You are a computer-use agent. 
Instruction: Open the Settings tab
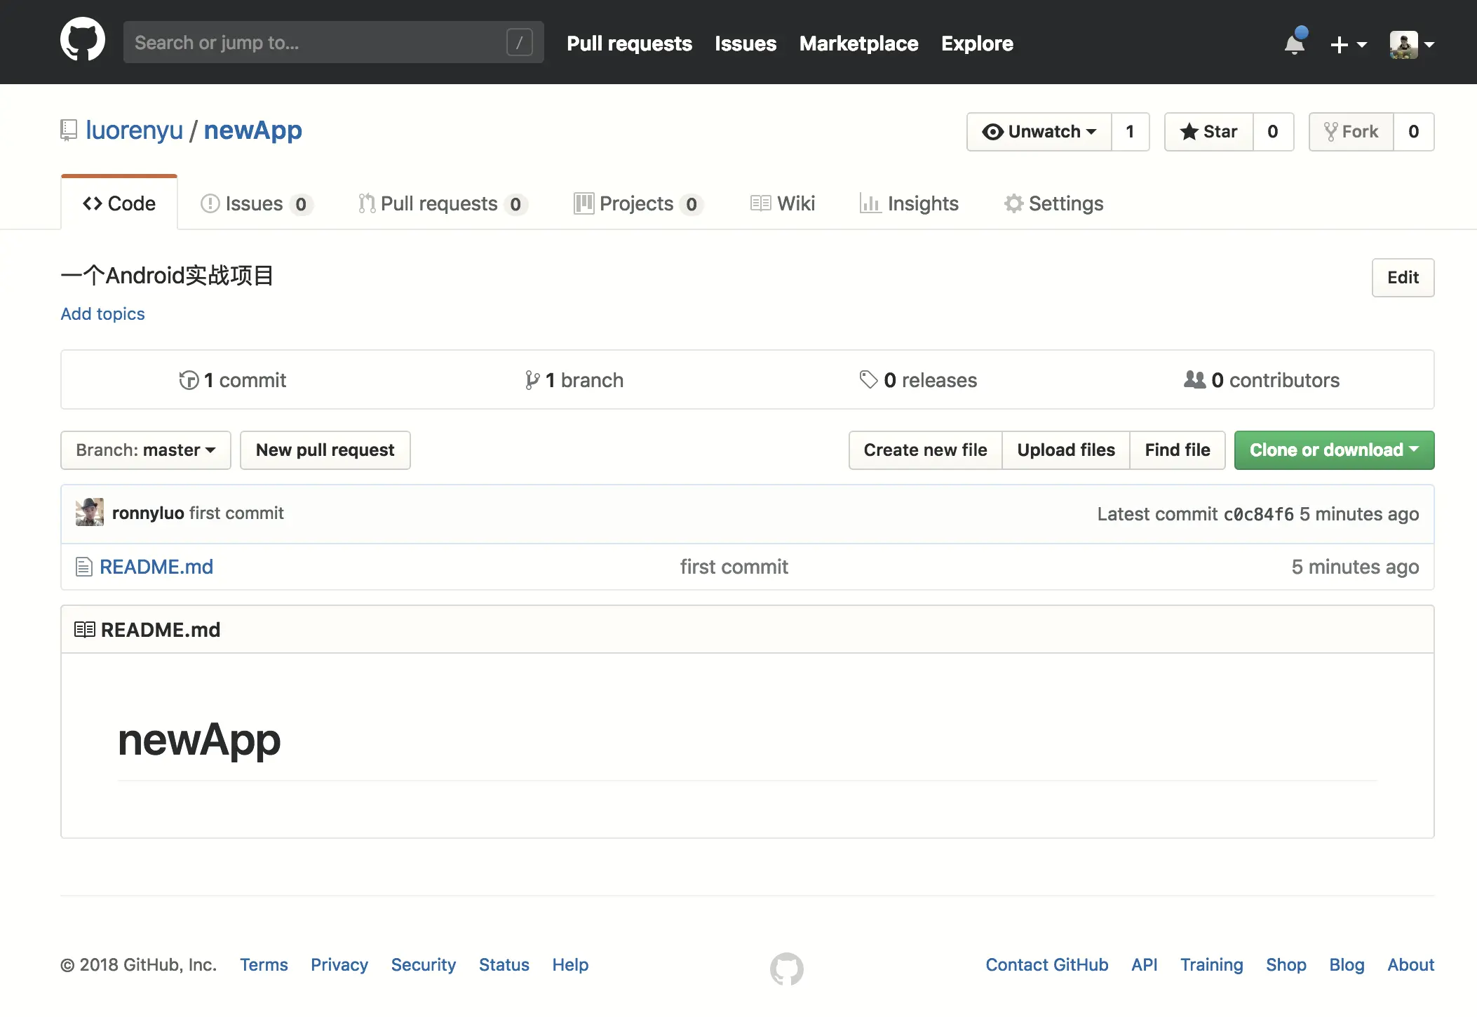point(1053,203)
